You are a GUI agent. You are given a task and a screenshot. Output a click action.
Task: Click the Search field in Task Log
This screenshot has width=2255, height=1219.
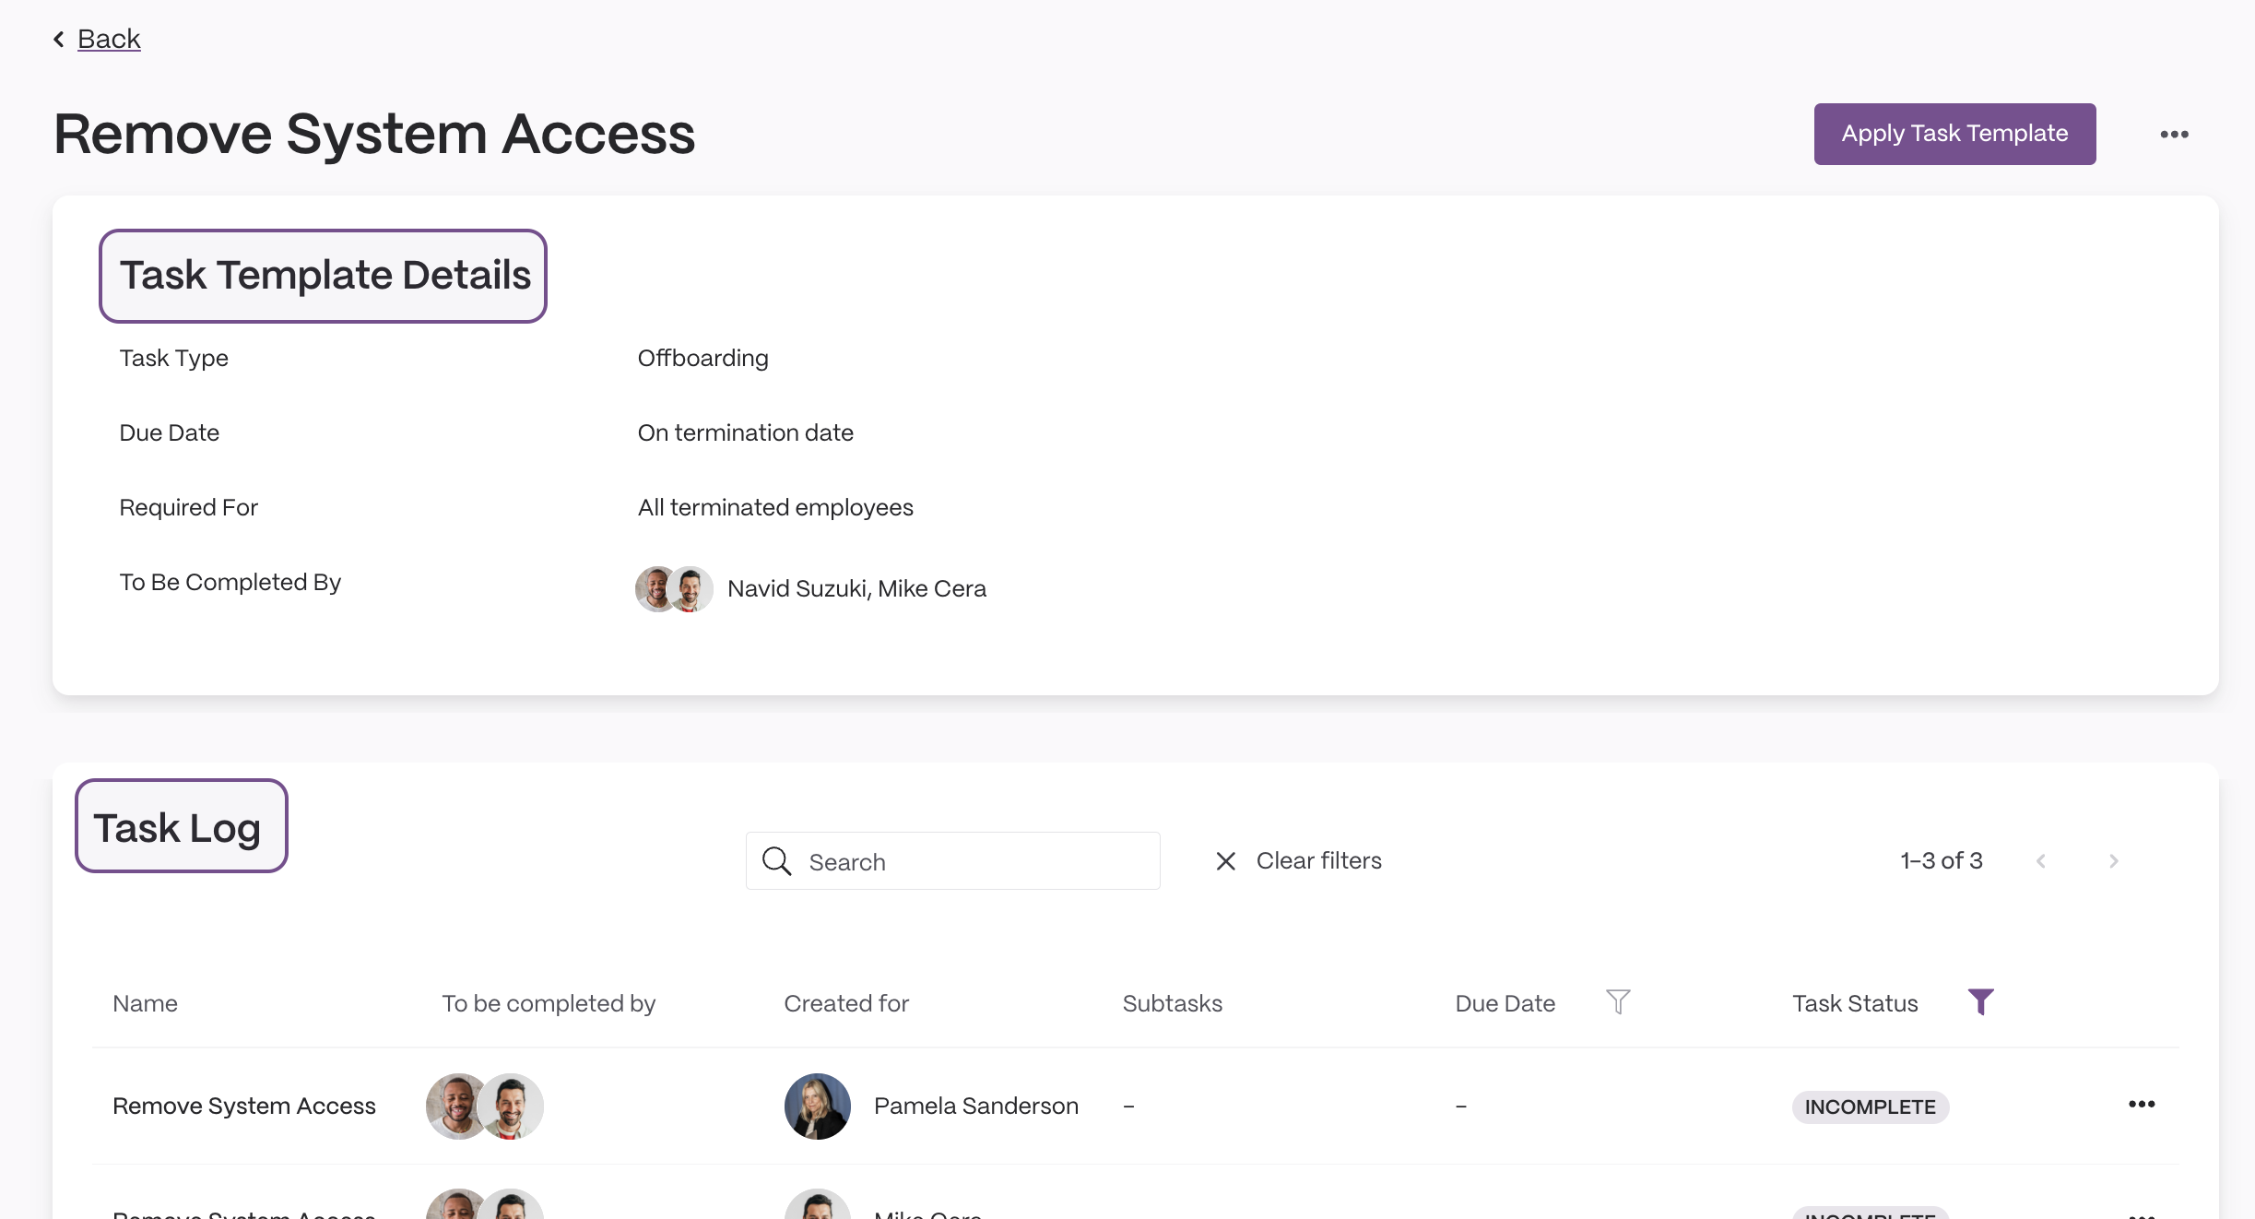coord(952,861)
